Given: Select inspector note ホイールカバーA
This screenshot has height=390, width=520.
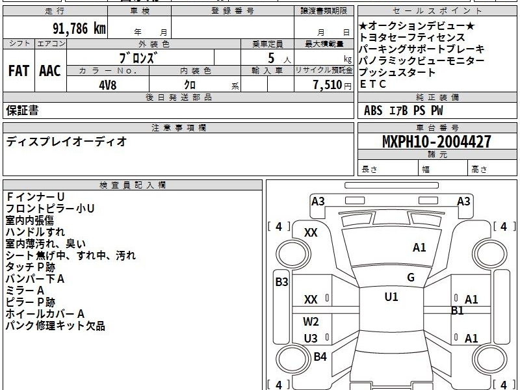Looking at the screenshot, I should pos(45,314).
